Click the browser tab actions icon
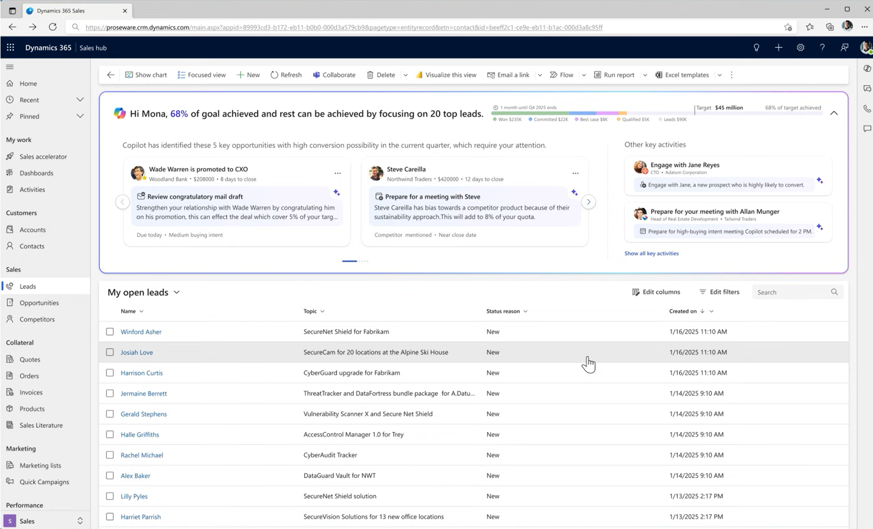Viewport: 873px width, 529px height. tap(12, 10)
